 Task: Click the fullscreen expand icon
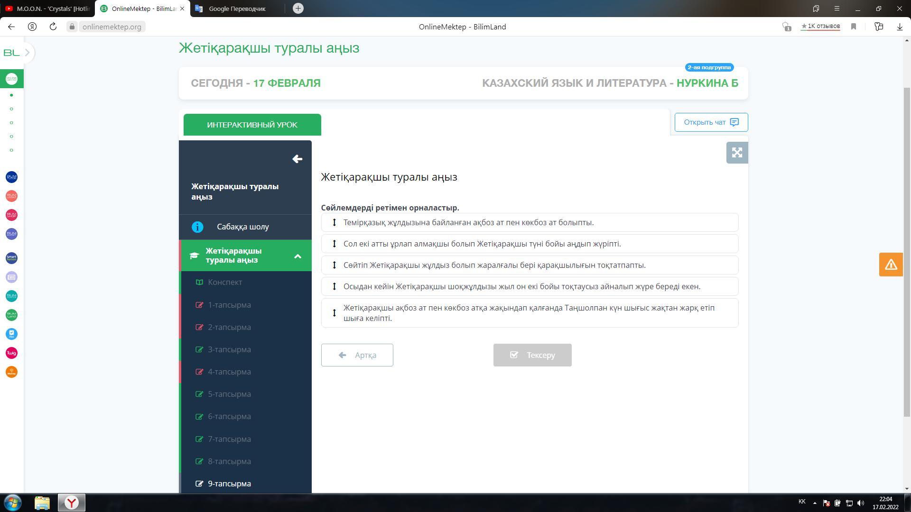737,153
